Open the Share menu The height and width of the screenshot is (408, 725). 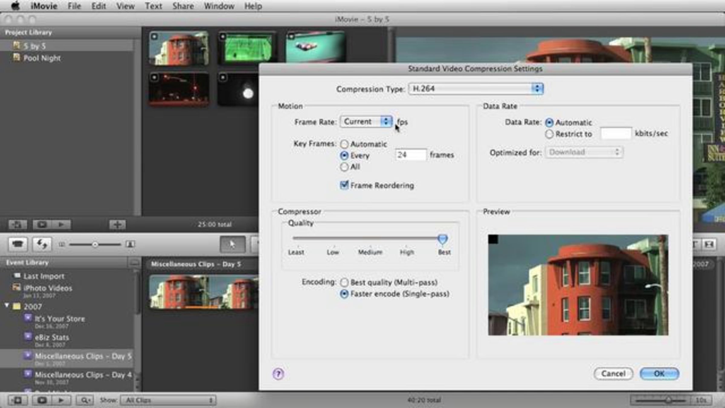point(183,6)
